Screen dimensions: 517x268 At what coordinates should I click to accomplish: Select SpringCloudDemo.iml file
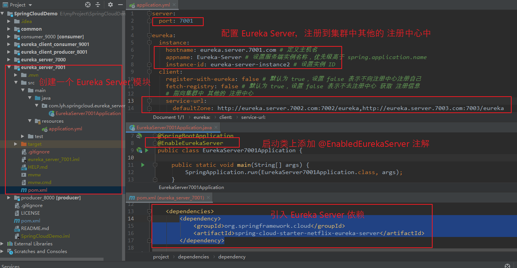tap(45, 236)
